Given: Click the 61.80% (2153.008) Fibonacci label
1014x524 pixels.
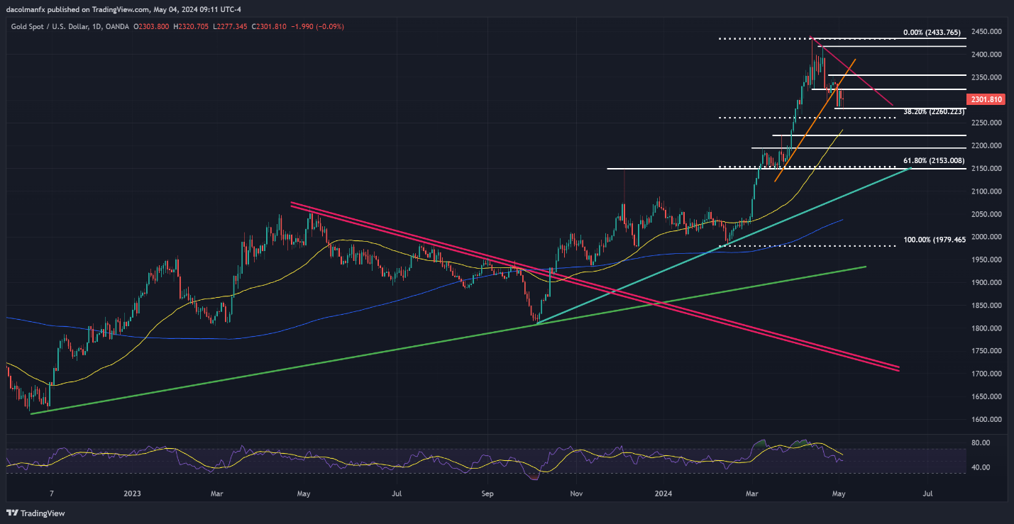Looking at the screenshot, I should [x=935, y=161].
